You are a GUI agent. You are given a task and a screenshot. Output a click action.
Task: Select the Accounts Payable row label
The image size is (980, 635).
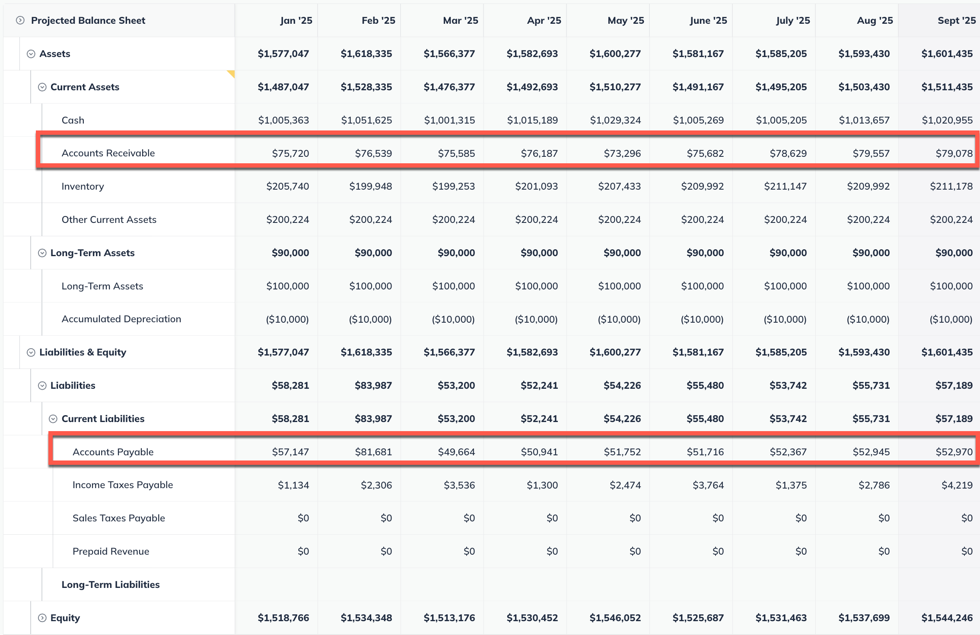click(113, 452)
